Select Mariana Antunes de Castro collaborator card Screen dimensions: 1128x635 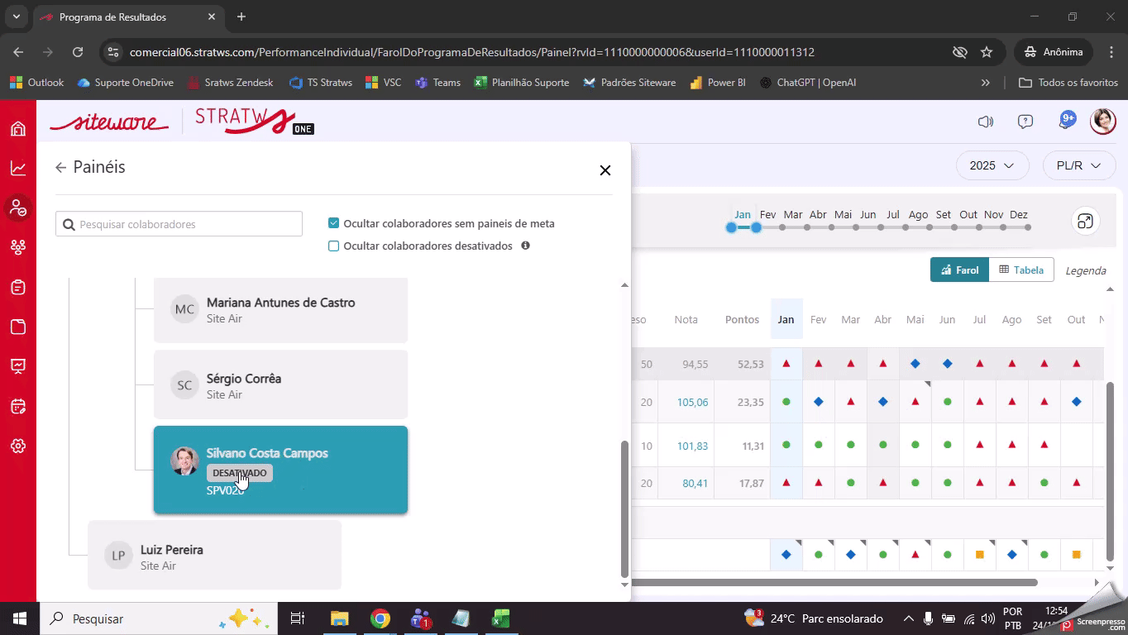pos(280,310)
